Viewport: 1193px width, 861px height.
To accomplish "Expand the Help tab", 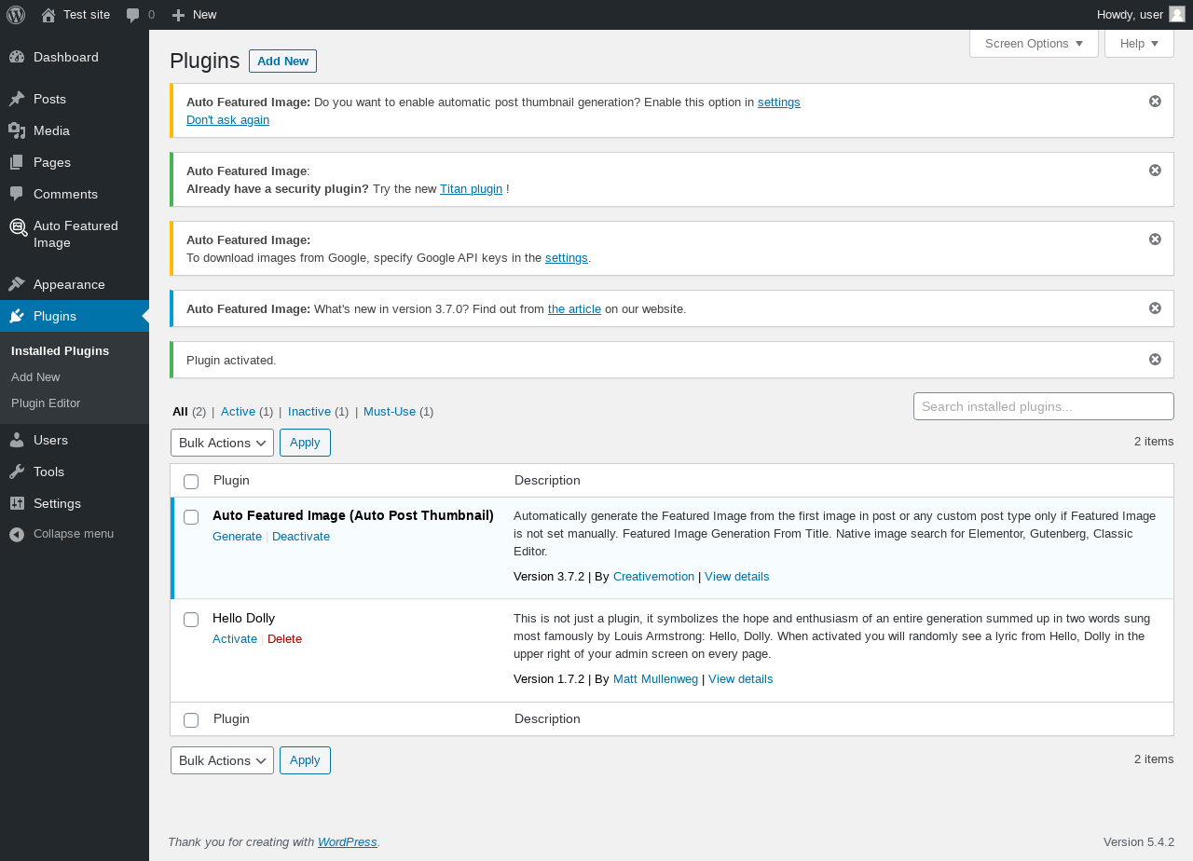I will (1138, 44).
